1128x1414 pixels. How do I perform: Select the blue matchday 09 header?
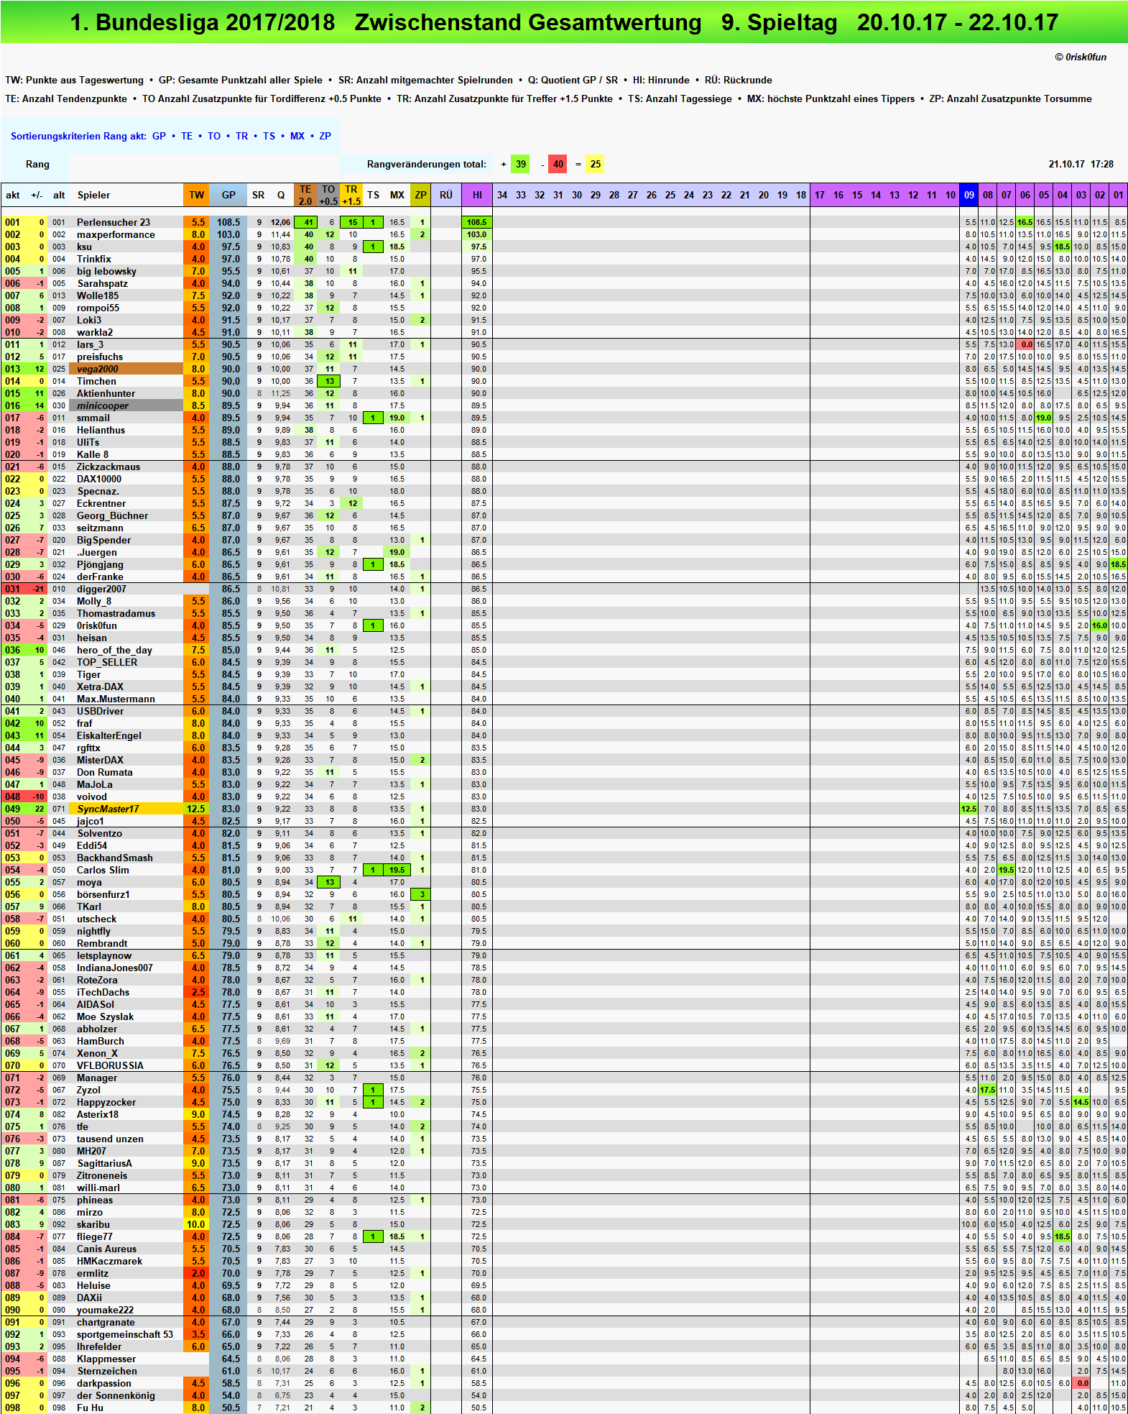[969, 195]
